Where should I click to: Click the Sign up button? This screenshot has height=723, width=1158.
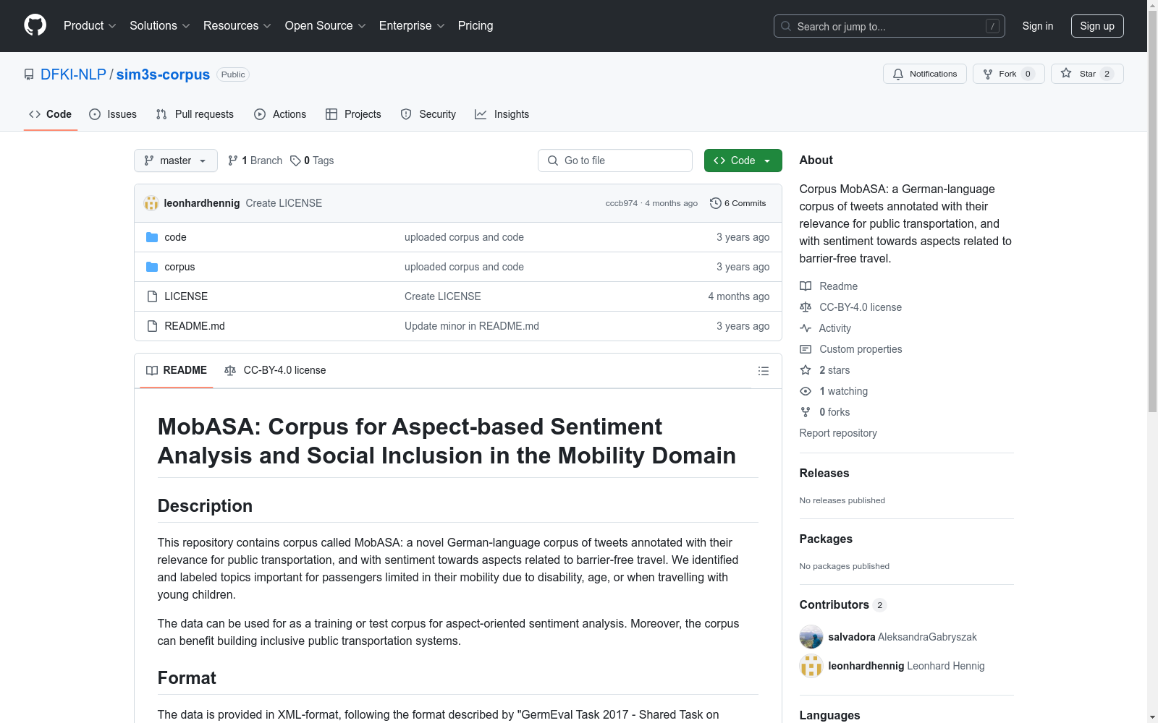(1097, 26)
